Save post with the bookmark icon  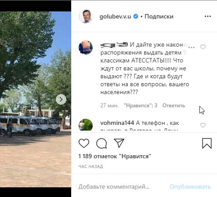click(207, 143)
